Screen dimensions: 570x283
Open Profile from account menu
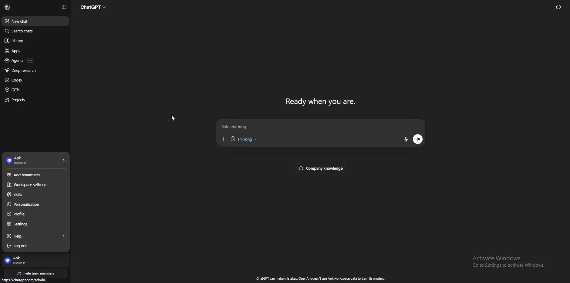point(36,214)
